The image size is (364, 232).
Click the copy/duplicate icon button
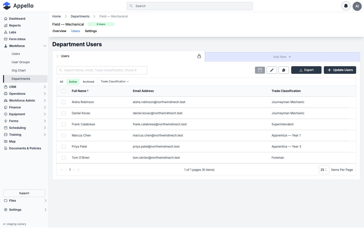[x=284, y=70]
